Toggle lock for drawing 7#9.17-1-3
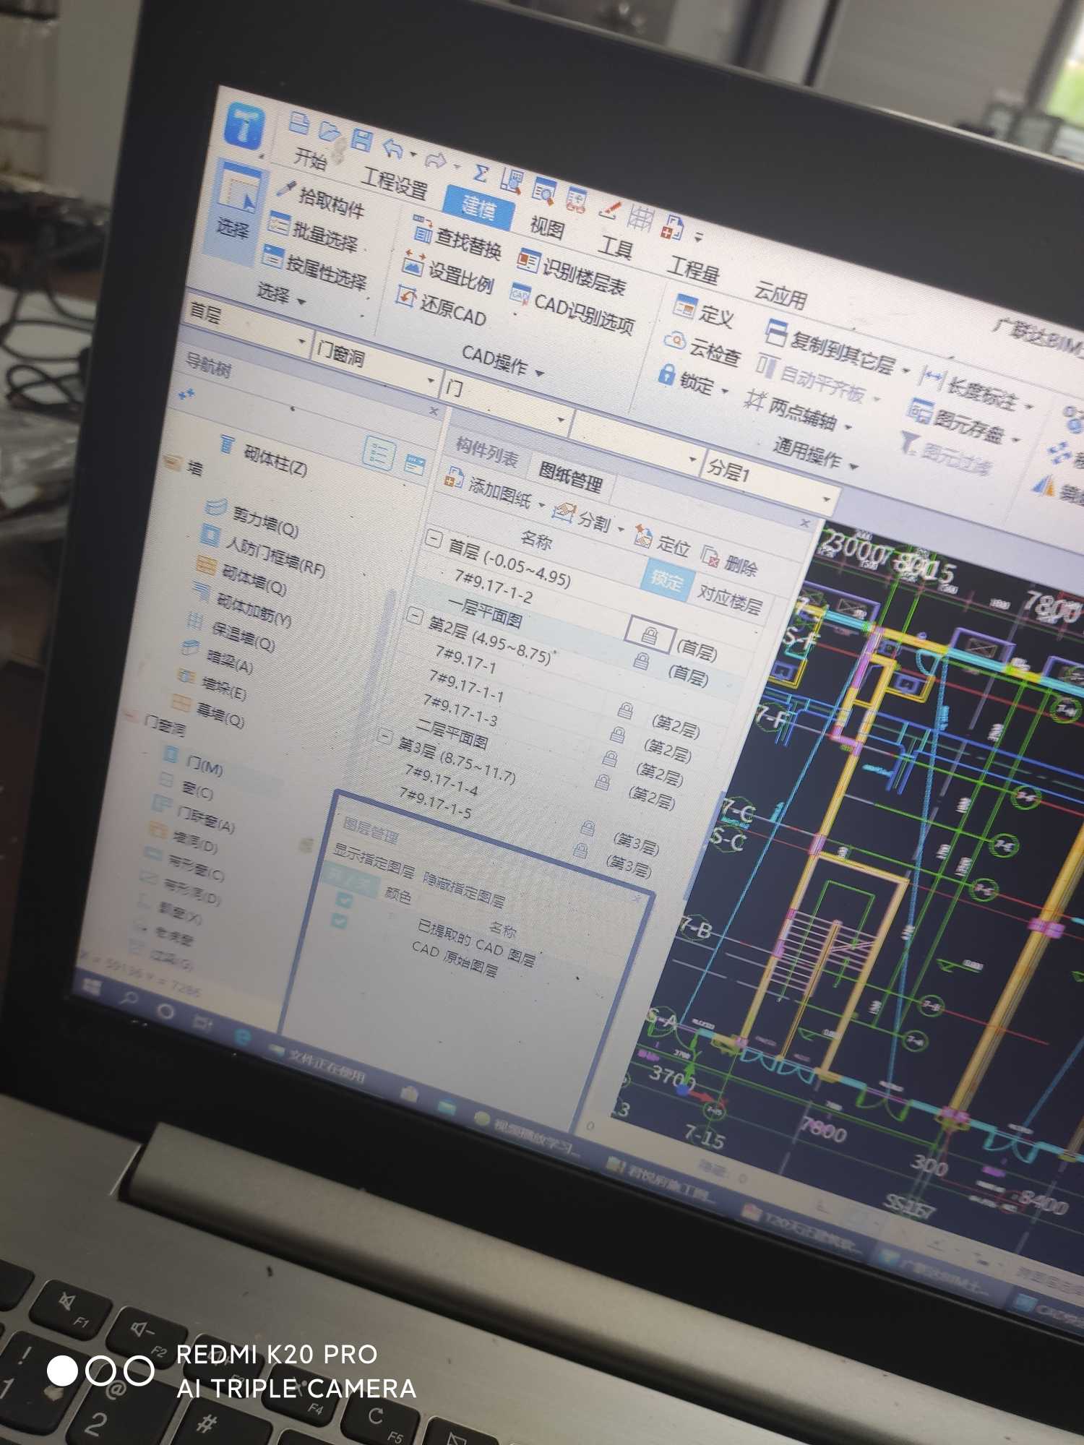Image resolution: width=1084 pixels, height=1445 pixels. [609, 759]
